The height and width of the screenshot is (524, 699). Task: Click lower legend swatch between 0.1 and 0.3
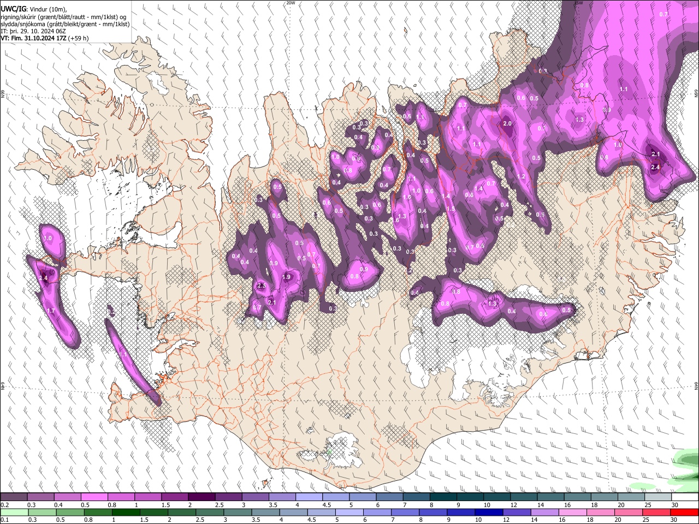14,513
